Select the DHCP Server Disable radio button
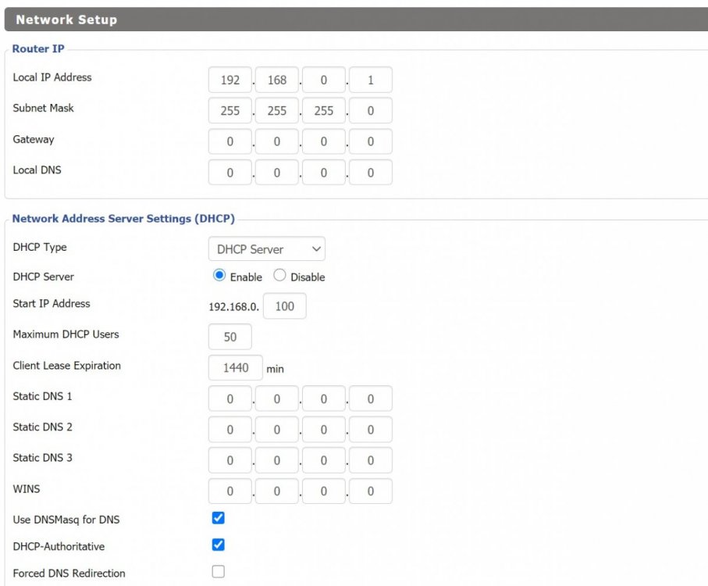708x586 pixels. pyautogui.click(x=279, y=276)
